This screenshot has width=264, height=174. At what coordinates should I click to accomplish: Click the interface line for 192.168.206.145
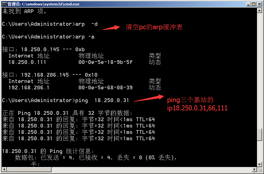(49, 75)
